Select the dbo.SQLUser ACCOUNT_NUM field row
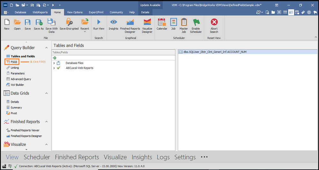Screen dimensions: 319x170 tap(248, 52)
